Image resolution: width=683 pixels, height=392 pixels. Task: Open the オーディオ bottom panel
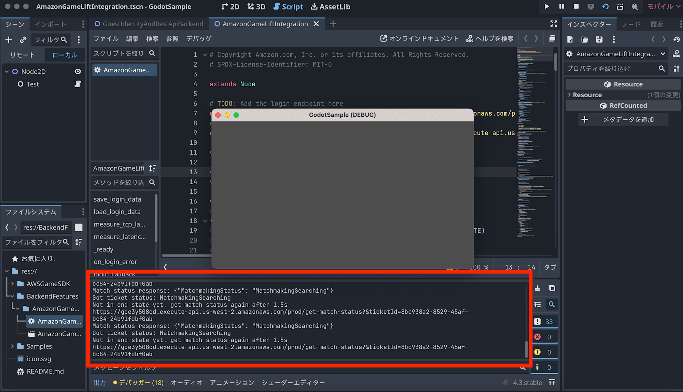(x=186, y=382)
